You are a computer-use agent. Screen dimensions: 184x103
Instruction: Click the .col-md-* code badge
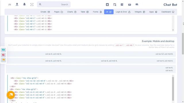[x=130, y=45]
